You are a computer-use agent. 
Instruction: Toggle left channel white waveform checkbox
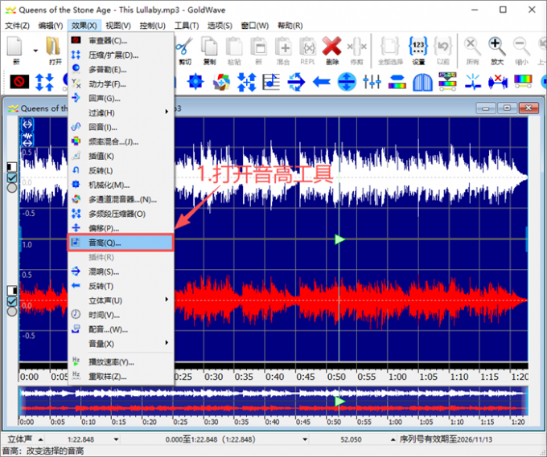click(12, 178)
